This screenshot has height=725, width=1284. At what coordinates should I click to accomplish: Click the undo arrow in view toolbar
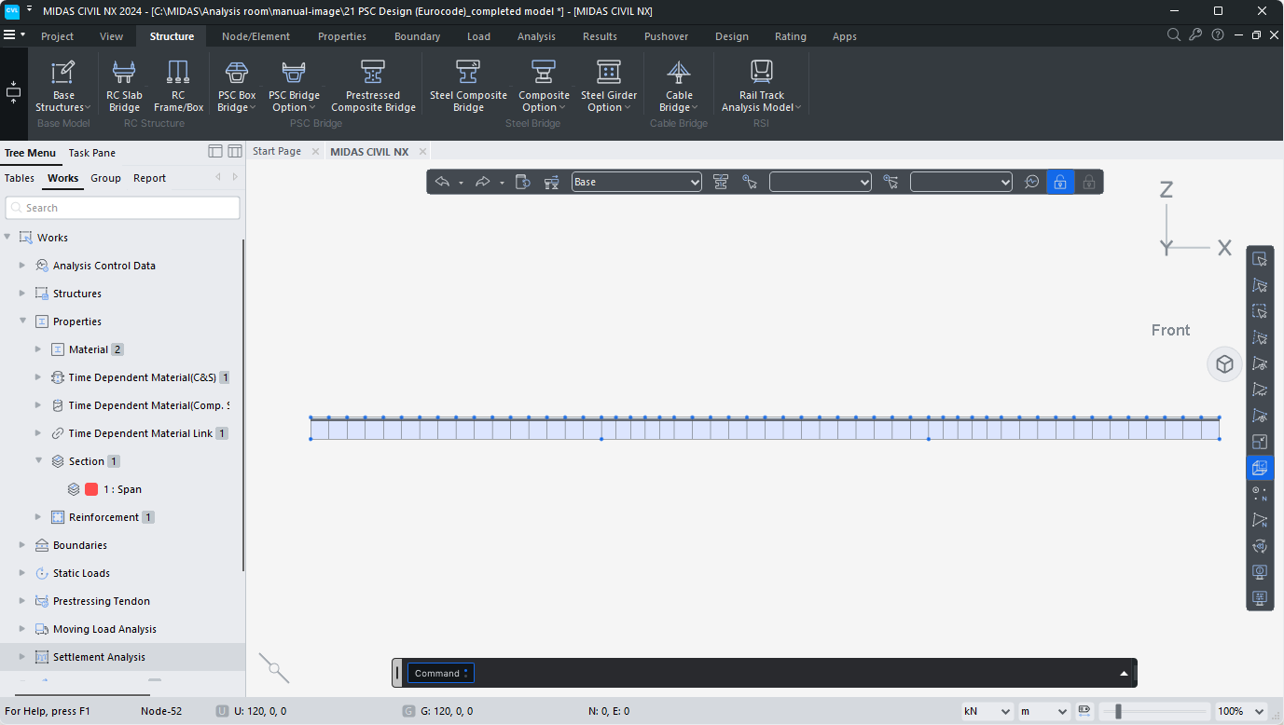click(x=442, y=182)
